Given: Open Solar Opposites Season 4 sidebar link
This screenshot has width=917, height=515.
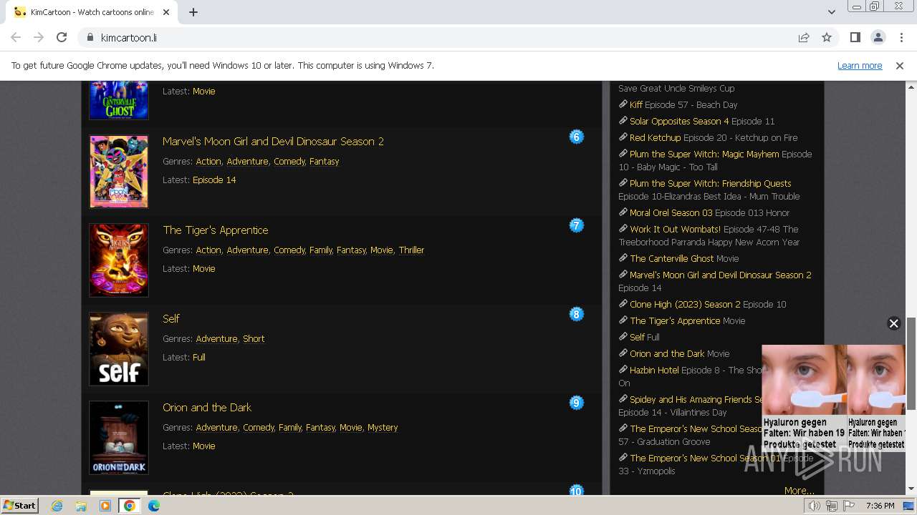Looking at the screenshot, I should point(679,121).
